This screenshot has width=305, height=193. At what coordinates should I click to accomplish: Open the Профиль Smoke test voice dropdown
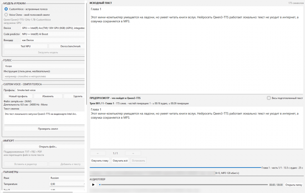[50, 90]
